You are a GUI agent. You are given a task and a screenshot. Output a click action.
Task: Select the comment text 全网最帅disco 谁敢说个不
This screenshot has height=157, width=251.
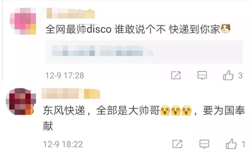click(x=105, y=29)
